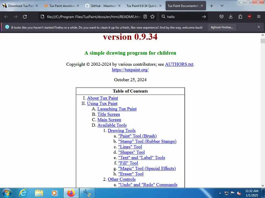
Task: Open the '"Shapes" Tool' link
Action: coord(131,152)
